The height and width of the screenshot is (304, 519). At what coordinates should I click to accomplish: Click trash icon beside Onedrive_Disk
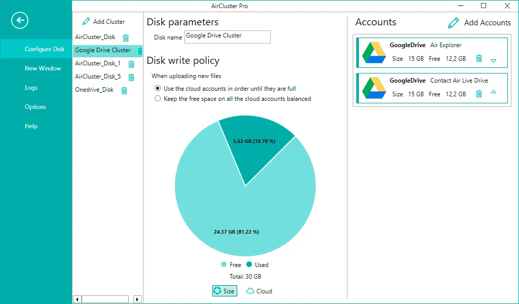click(124, 90)
